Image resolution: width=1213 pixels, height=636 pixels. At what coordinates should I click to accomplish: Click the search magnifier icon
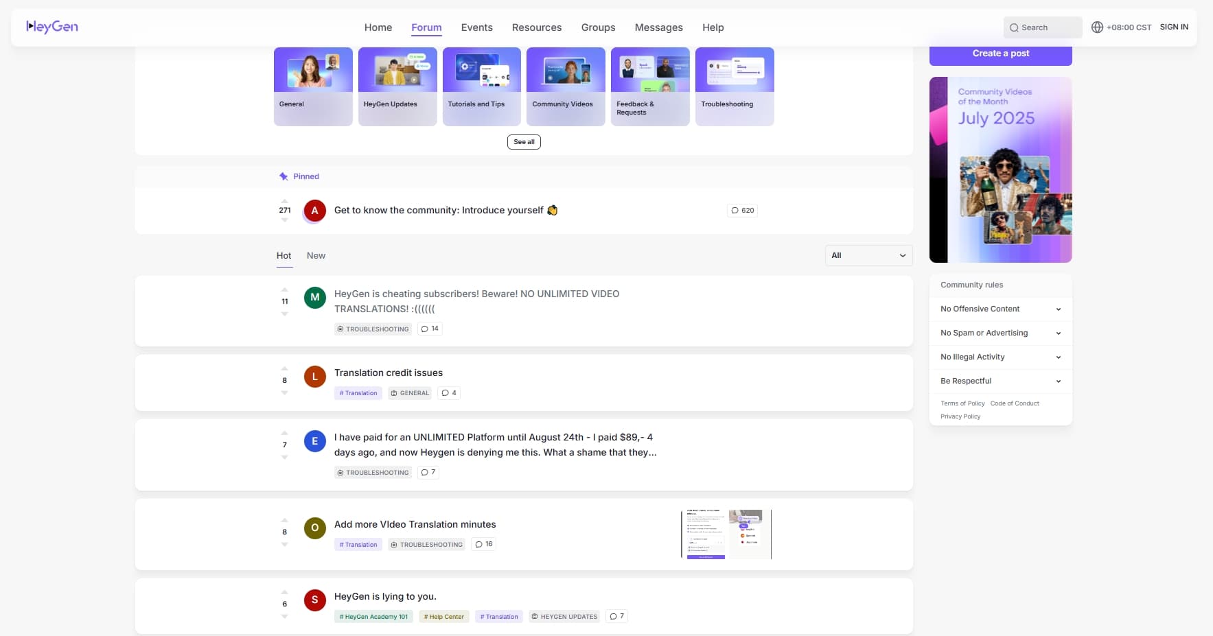click(1014, 28)
